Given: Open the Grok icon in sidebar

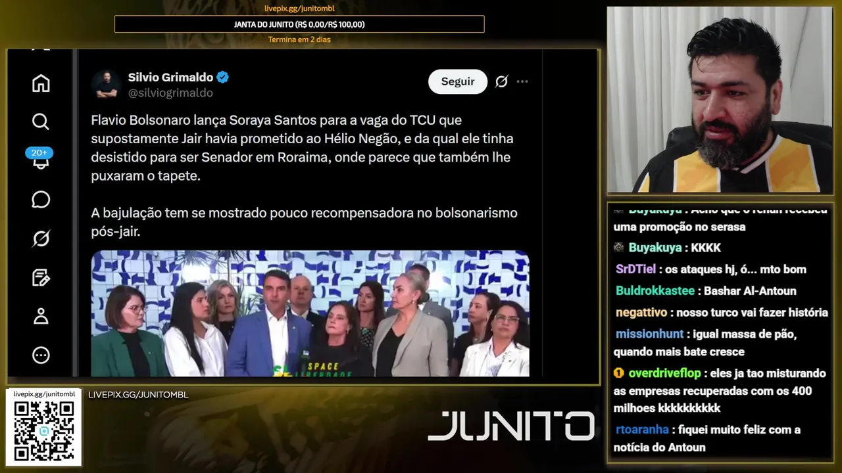Looking at the screenshot, I should 41,238.
